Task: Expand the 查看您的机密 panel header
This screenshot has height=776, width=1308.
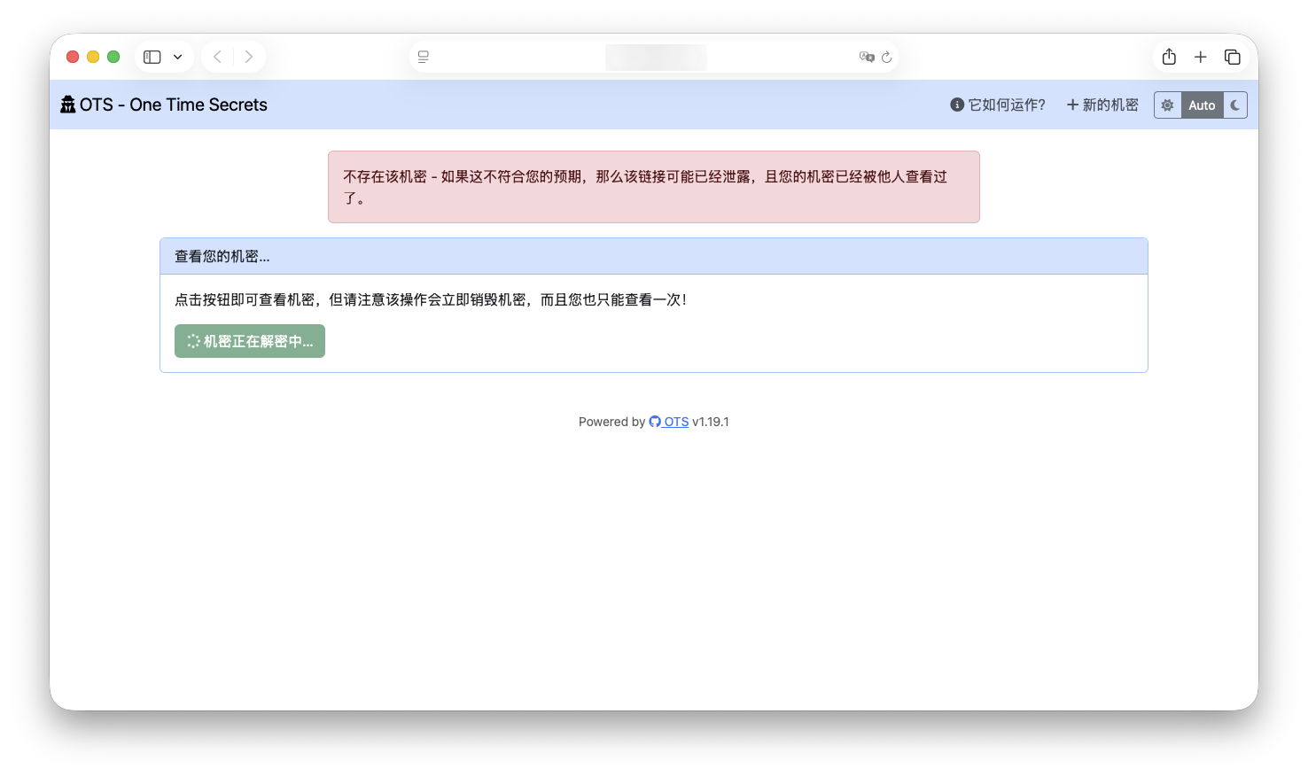Action: pyautogui.click(x=222, y=256)
